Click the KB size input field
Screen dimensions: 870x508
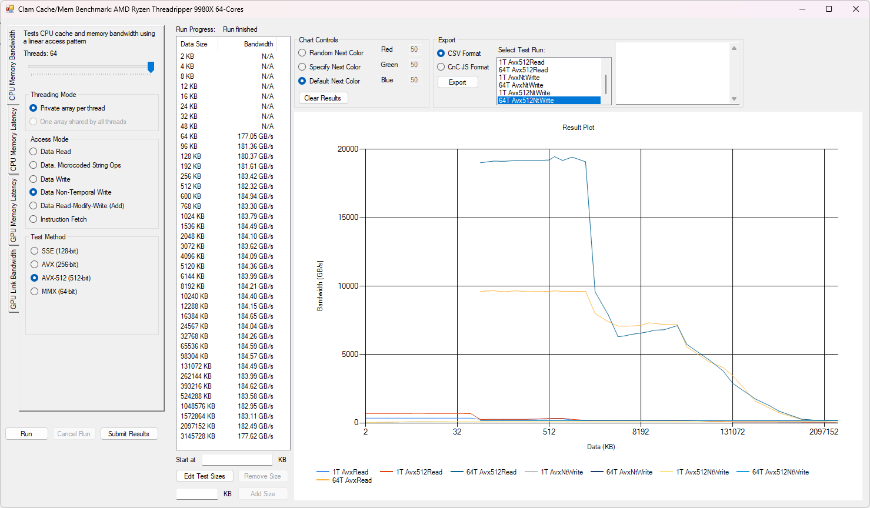point(197,494)
